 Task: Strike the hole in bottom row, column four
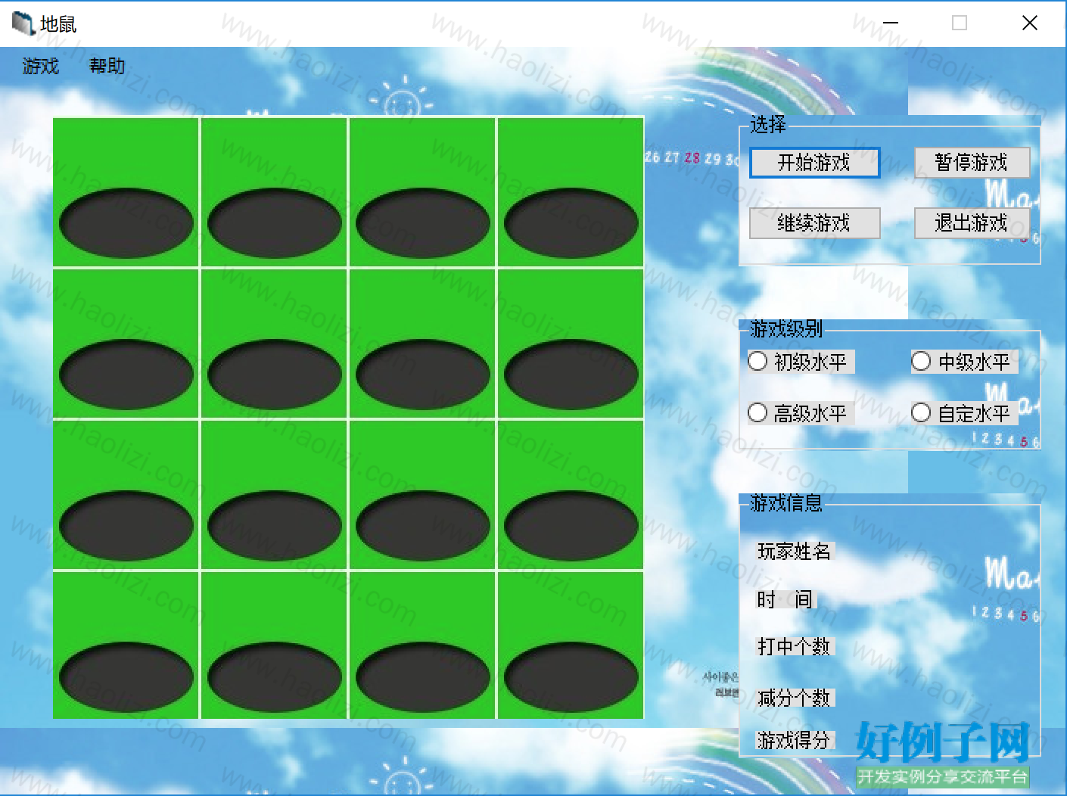pos(571,677)
